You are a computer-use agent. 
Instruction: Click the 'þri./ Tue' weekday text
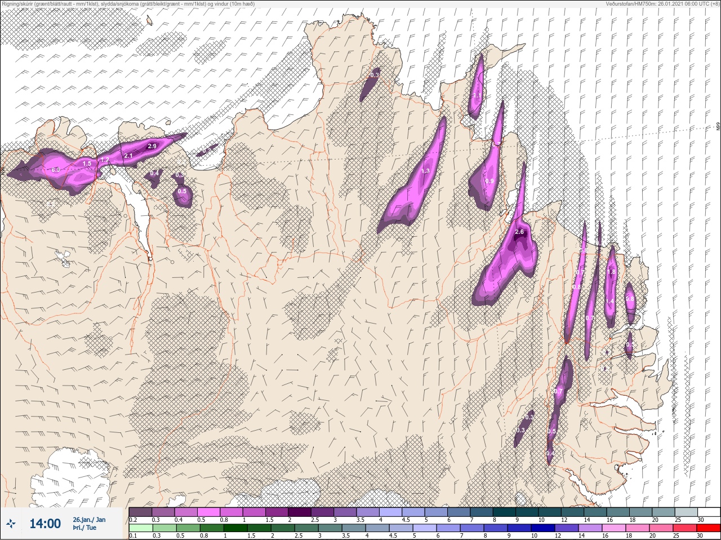(x=84, y=528)
